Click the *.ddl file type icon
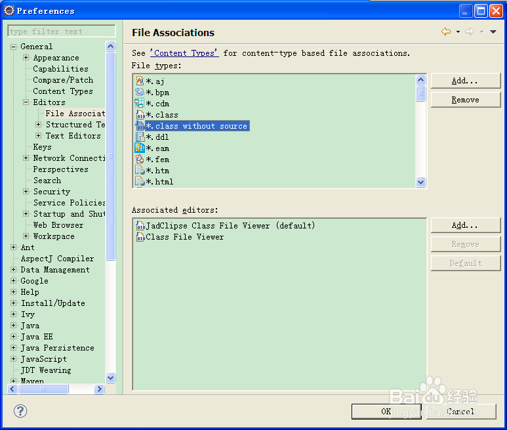Screen dimensions: 507x430 (140, 137)
